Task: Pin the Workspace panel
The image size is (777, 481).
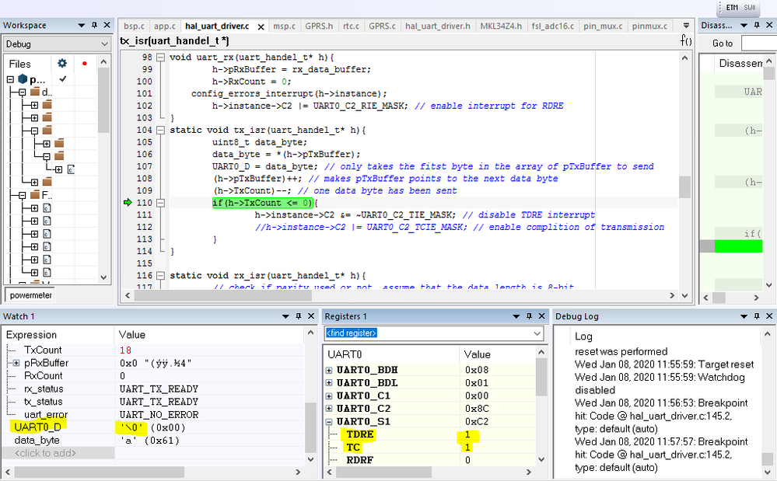Action: 94,26
